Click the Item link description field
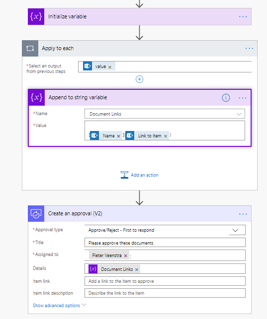The width and height of the screenshot is (267, 319). click(x=165, y=293)
